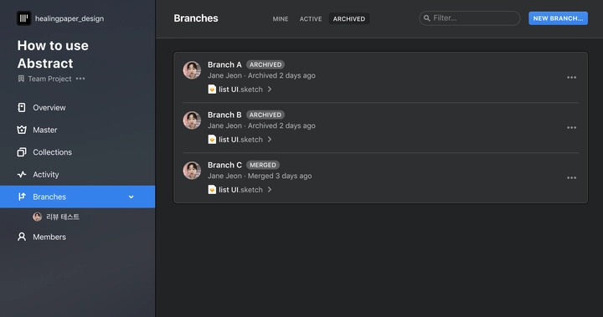Focus the Filter search field
The image size is (603, 317).
pos(470,18)
